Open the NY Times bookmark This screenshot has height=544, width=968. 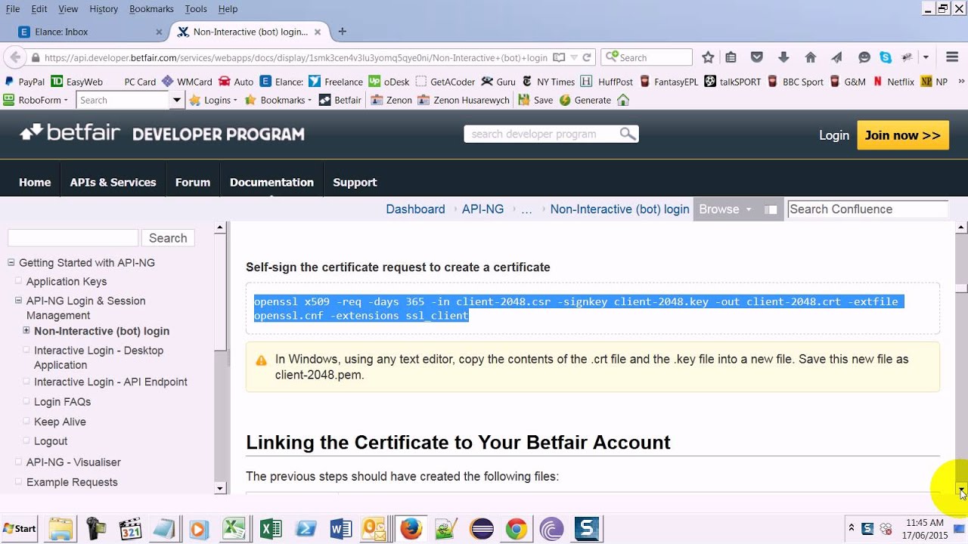tap(548, 82)
